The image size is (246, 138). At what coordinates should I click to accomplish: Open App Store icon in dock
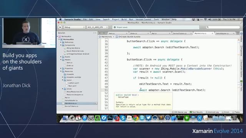85,118
